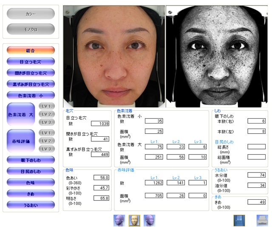Select the front-facing face view icon

(x=134, y=220)
